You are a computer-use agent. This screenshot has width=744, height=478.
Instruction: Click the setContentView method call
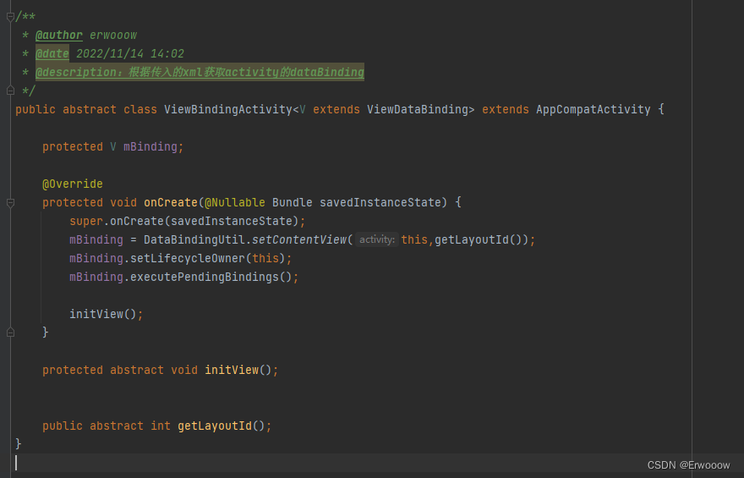click(x=299, y=239)
